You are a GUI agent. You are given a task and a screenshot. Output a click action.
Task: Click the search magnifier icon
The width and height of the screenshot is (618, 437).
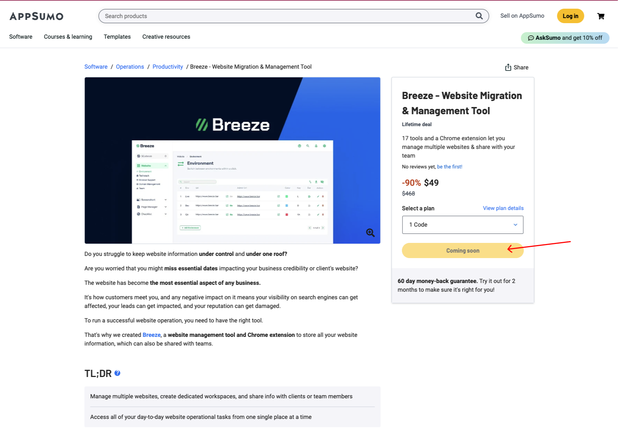[x=479, y=16]
